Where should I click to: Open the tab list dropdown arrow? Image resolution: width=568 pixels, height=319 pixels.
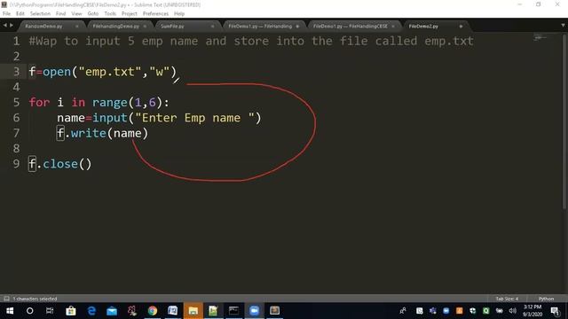click(563, 26)
